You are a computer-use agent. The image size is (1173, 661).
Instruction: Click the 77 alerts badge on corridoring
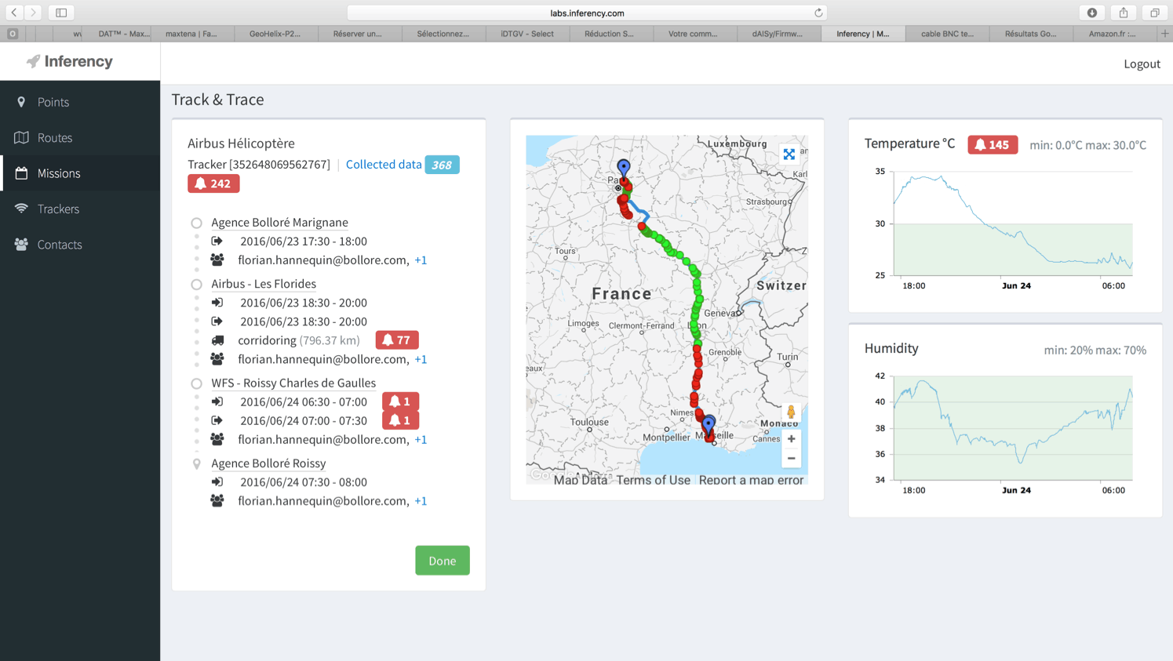[x=397, y=340]
